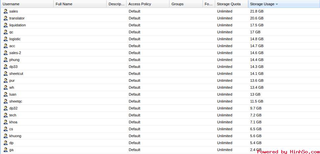Select the avatar icon next to phung
Screen dimensions: 320x154
coord(6,60)
